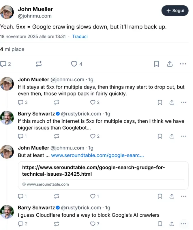Screen dimensions: 193x230
Task: Open more options on John's multiple days reply
Action: [184, 102]
